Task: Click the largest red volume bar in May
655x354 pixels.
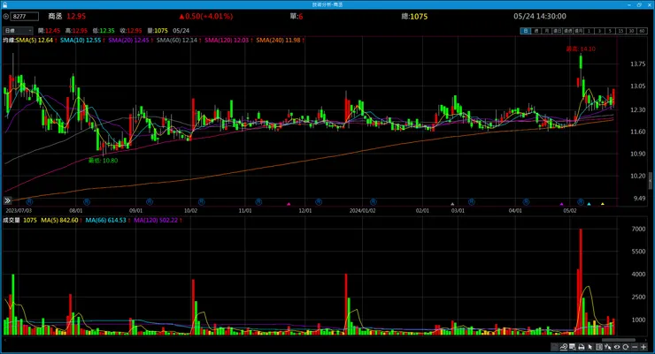Action: pyautogui.click(x=581, y=282)
